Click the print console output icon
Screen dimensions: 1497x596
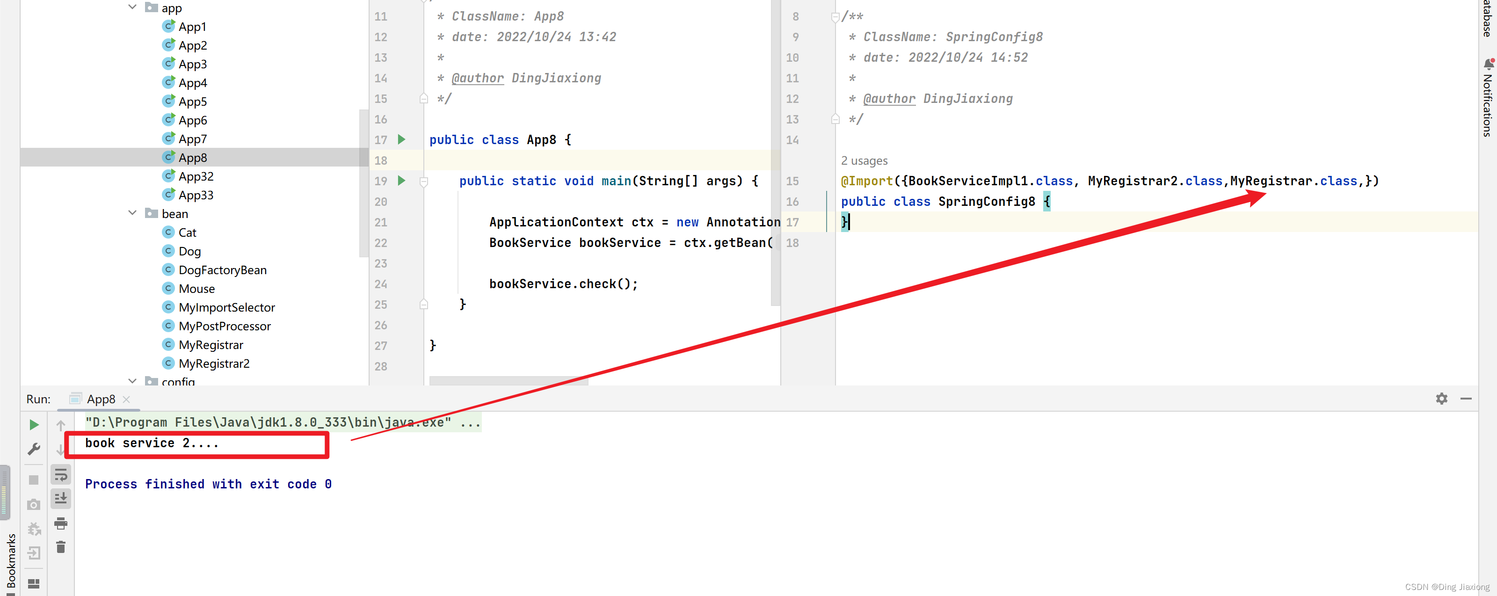[x=60, y=523]
